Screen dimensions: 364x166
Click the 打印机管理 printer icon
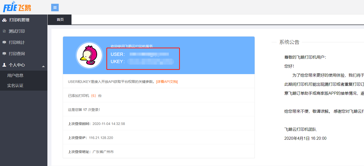point(4,20)
